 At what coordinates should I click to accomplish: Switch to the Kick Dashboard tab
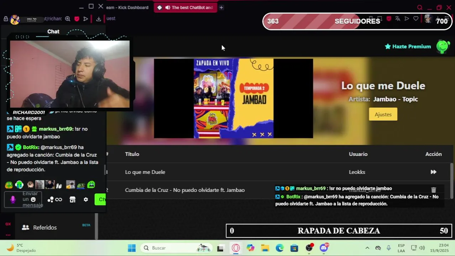127,7
